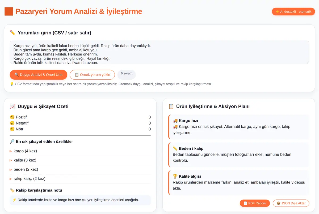319x214 pixels.
Task: Click the neutral Nötr emoji
Action: pyautogui.click(x=12, y=129)
